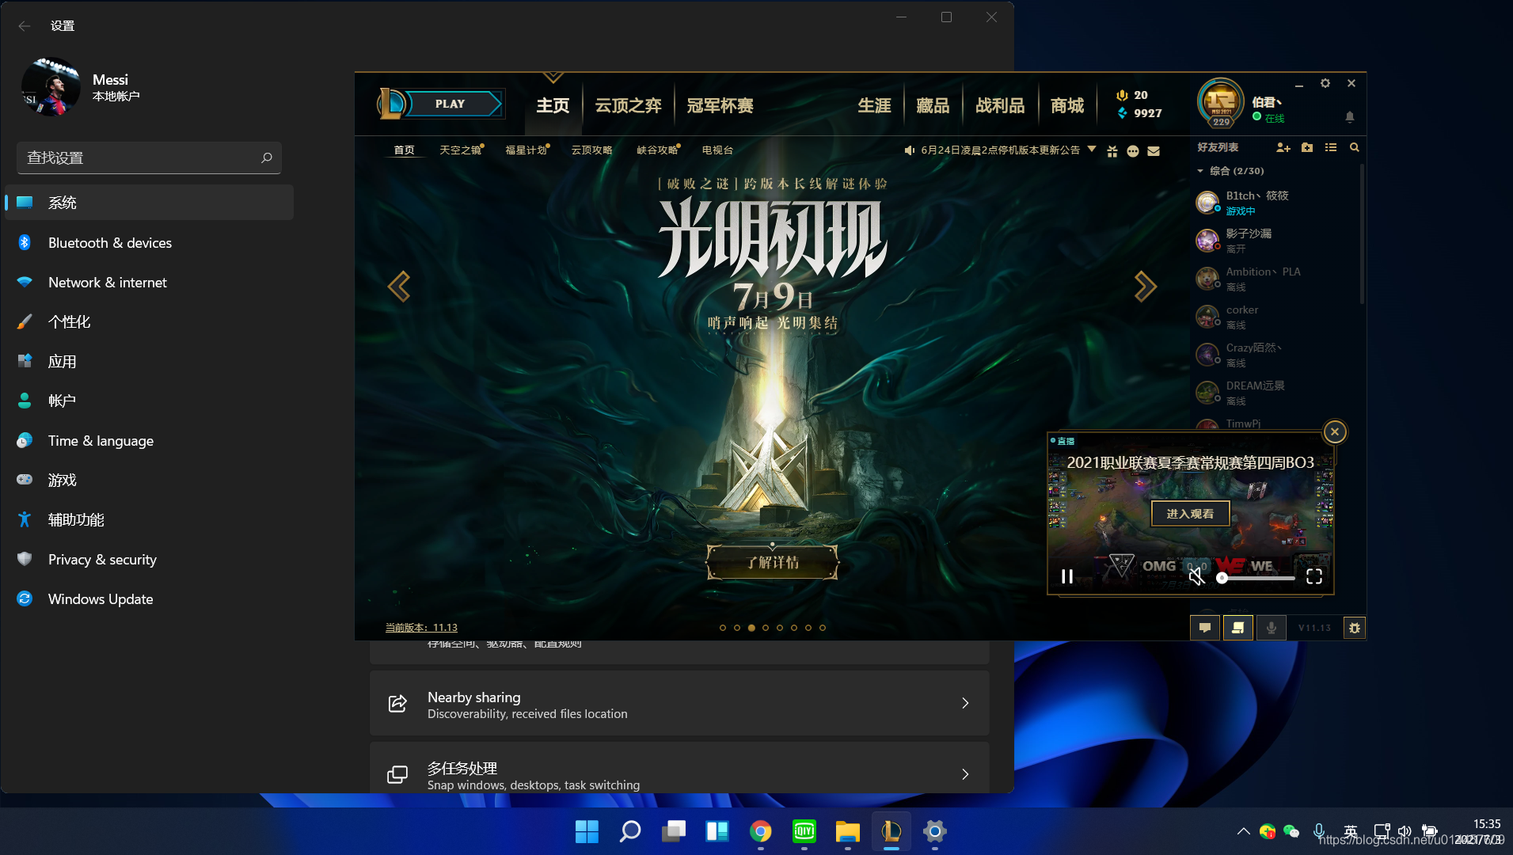Open 个性化 in Settings sidebar
The image size is (1513, 855).
(x=149, y=322)
